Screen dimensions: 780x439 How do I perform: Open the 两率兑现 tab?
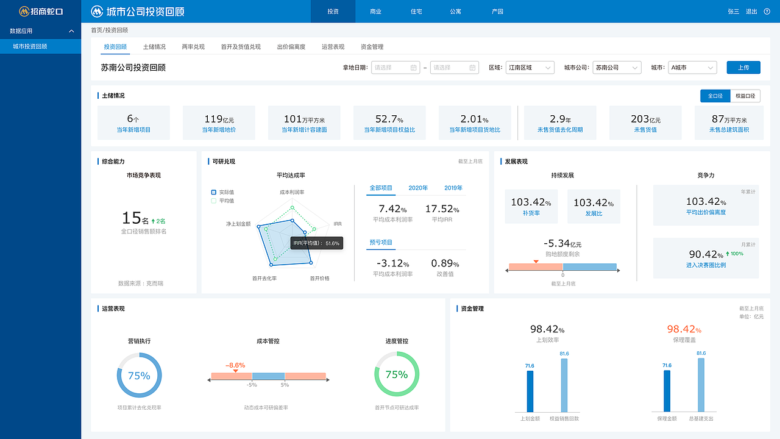[193, 47]
